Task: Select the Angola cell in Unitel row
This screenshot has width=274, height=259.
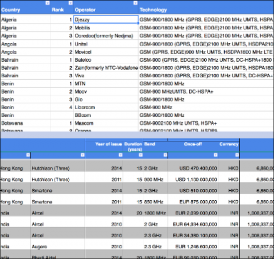Action: 25,44
